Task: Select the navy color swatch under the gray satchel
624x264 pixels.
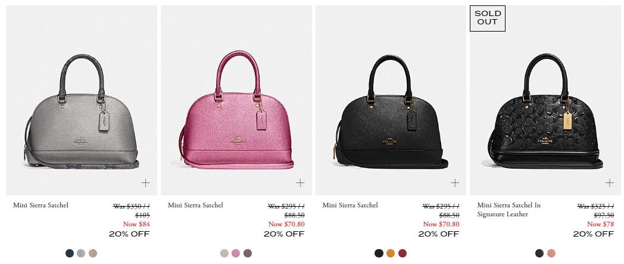Action: pyautogui.click(x=70, y=253)
